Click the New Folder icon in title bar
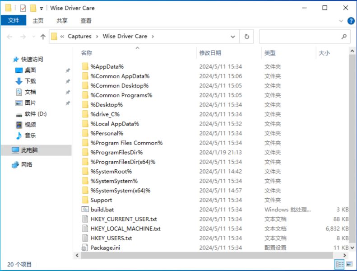This screenshot has height=271, width=357. coord(33,8)
